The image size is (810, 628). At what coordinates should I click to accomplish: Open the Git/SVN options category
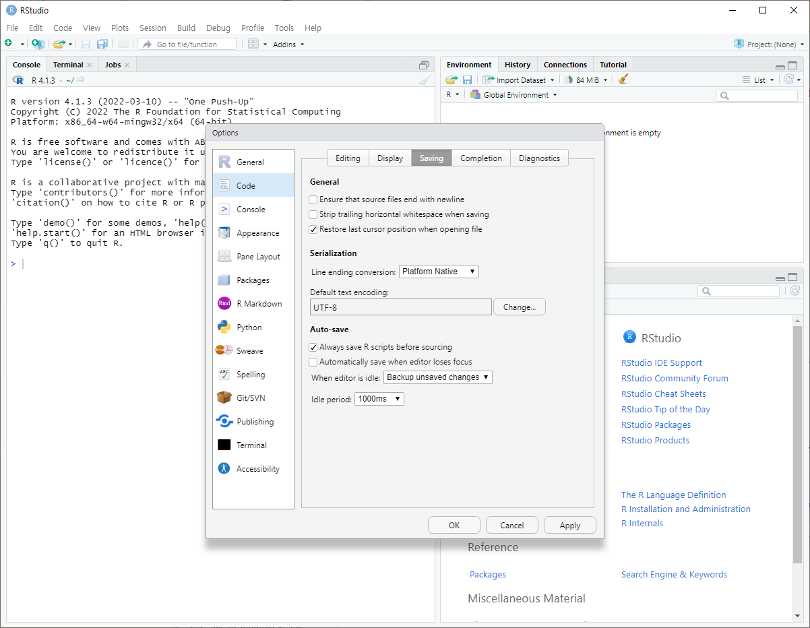pos(253,398)
